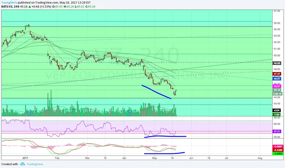Image resolution: width=285 pixels, height=168 pixels.
Task: Click the TradingView link in the footer
Action: (35, 164)
